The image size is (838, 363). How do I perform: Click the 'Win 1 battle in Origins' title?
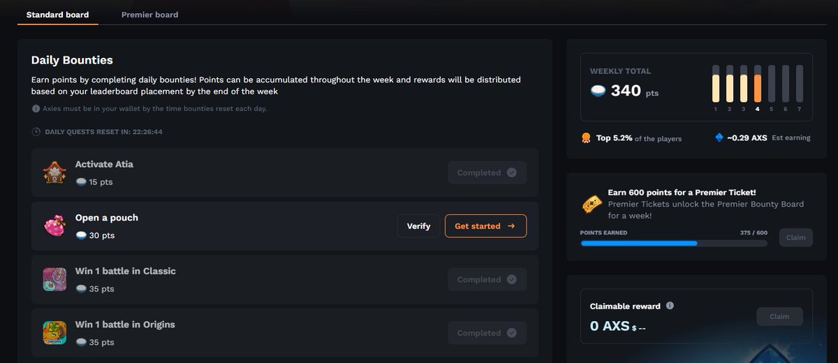(x=125, y=325)
